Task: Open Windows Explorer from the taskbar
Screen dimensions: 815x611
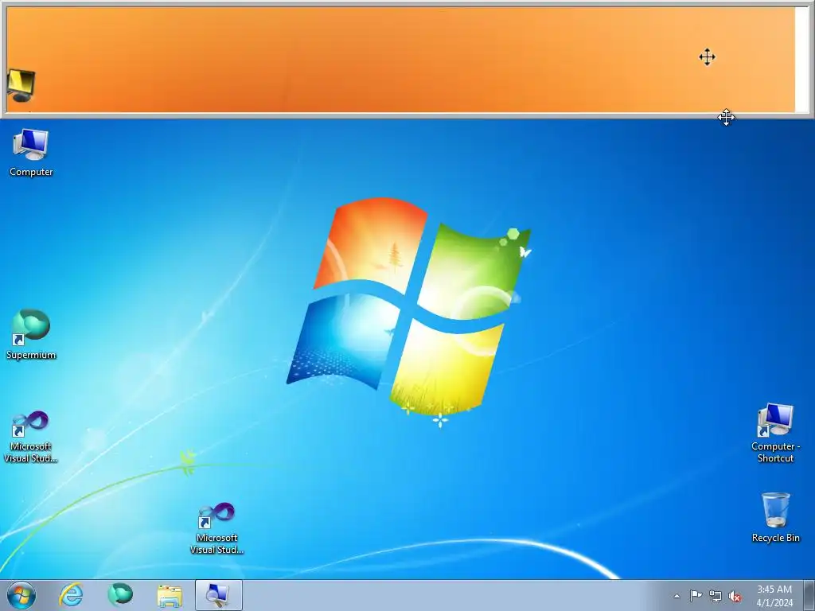Action: click(170, 595)
